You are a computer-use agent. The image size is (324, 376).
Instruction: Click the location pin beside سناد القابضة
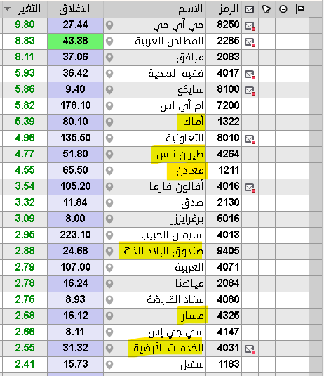pos(109,300)
